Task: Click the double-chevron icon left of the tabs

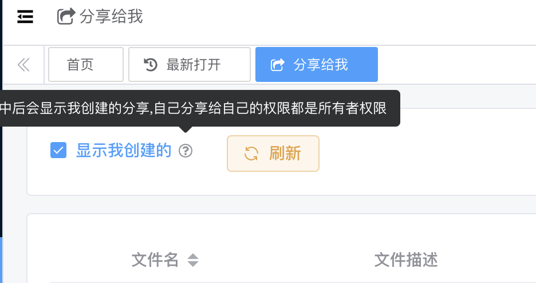Action: 23,65
